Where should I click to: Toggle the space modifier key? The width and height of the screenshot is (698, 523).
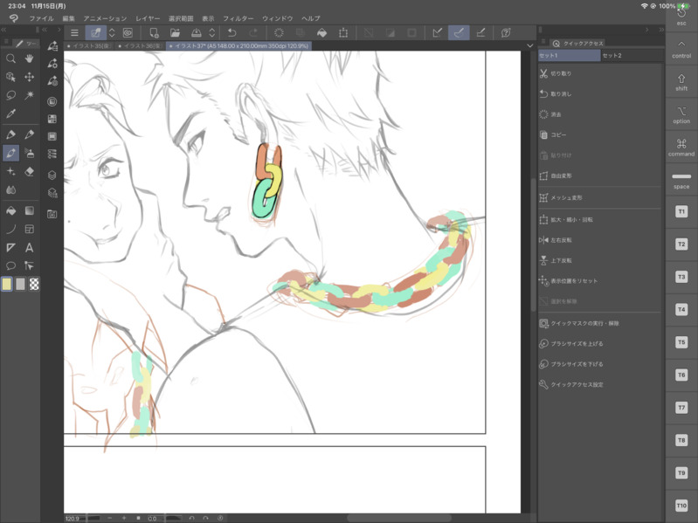pos(681,180)
